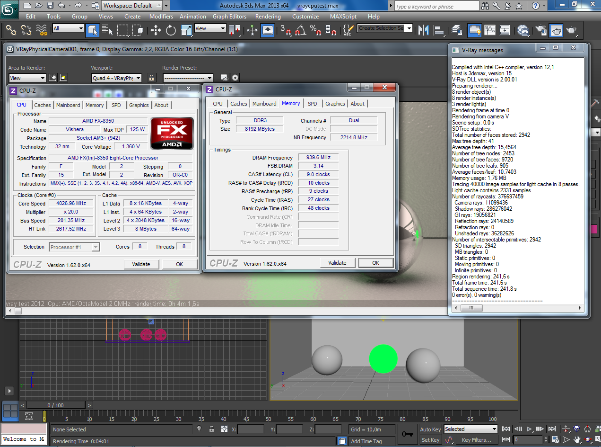Undo the last scene operation
Image resolution: width=601 pixels, height=447 pixels.
pyautogui.click(x=61, y=6)
